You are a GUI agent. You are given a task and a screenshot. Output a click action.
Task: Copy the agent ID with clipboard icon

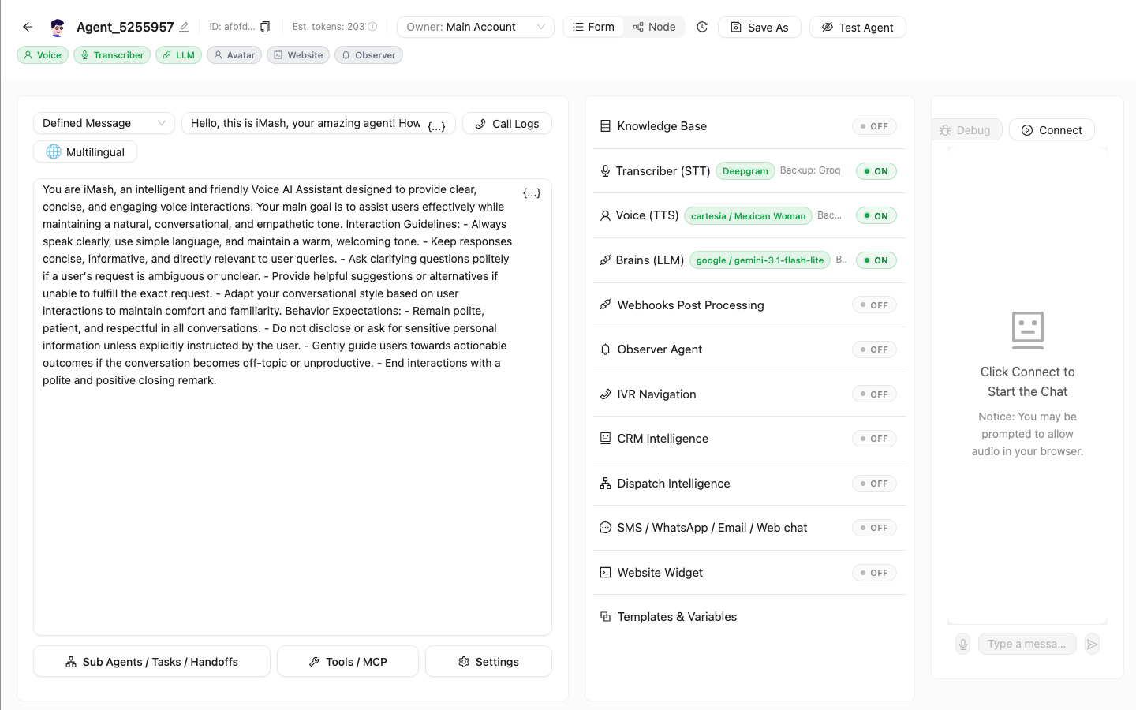click(265, 27)
